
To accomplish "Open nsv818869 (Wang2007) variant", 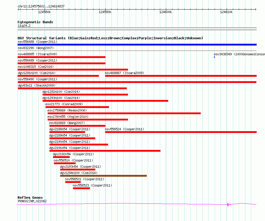I will 67,123.
